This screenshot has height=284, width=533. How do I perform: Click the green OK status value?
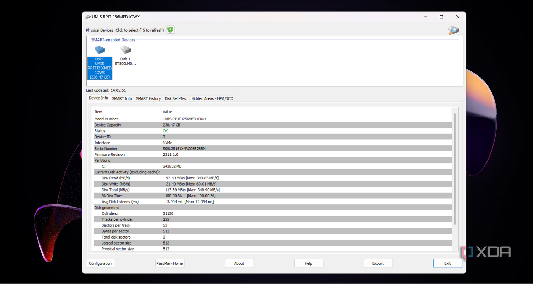tap(165, 131)
